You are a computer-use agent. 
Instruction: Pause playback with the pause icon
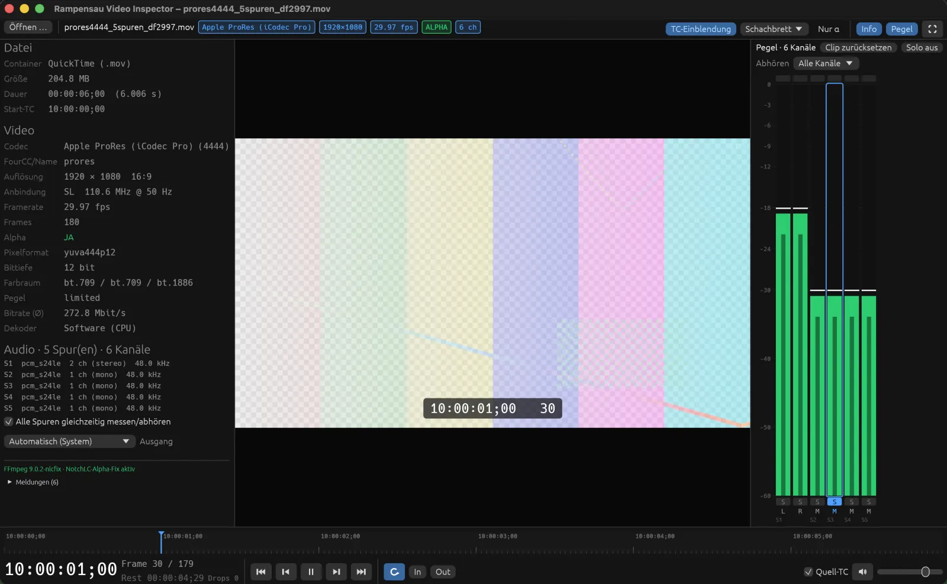311,572
